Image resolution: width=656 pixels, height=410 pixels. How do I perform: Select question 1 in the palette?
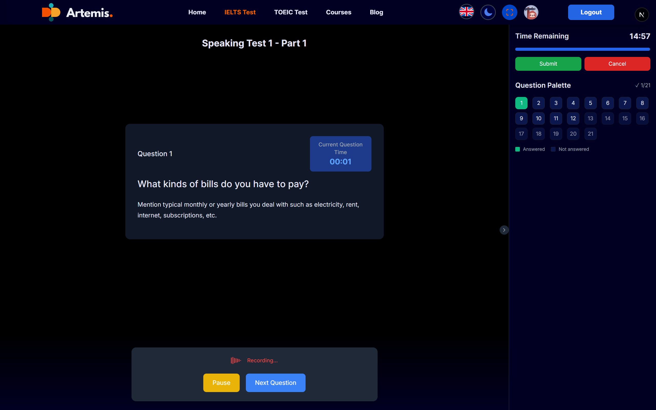[521, 103]
